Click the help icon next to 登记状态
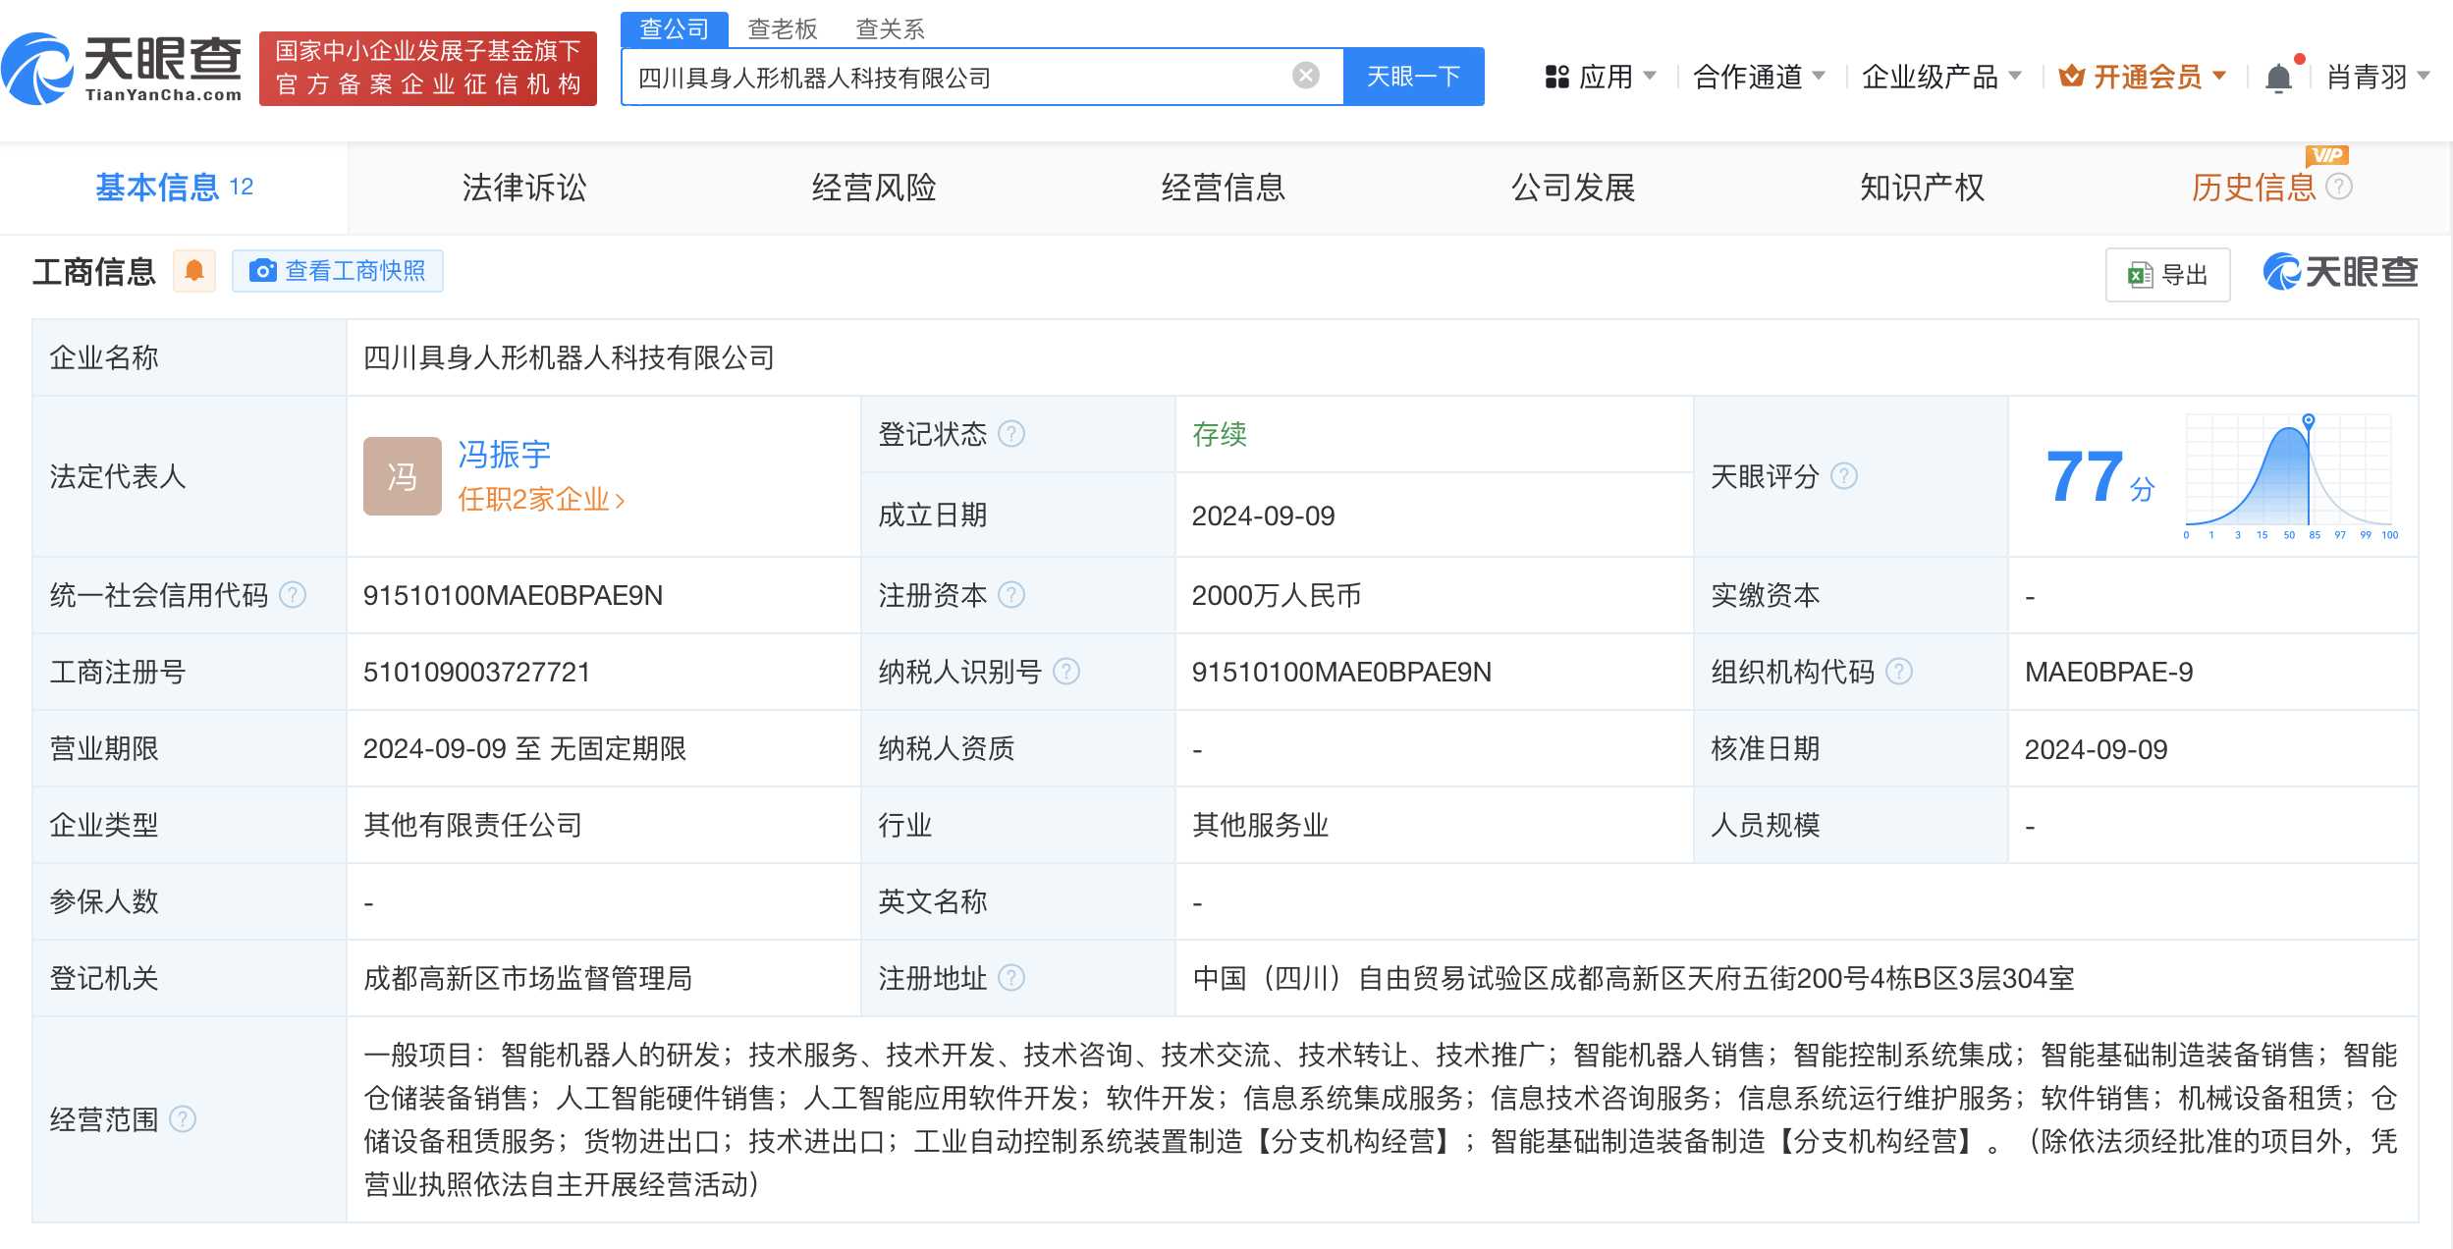 (x=1012, y=433)
